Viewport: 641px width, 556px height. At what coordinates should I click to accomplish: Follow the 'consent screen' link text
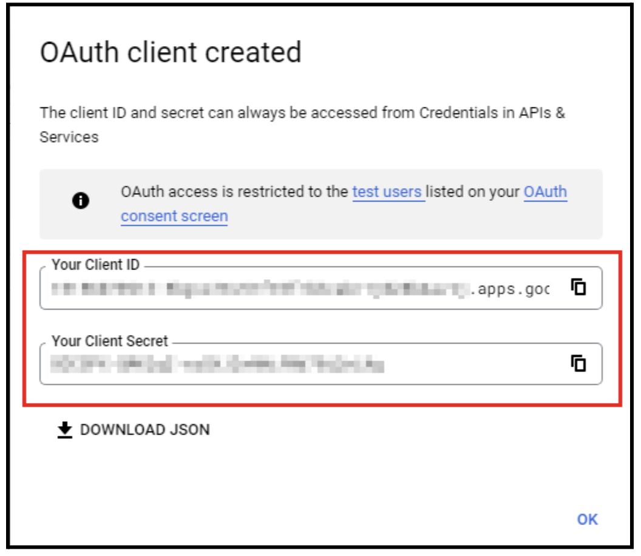tap(174, 215)
